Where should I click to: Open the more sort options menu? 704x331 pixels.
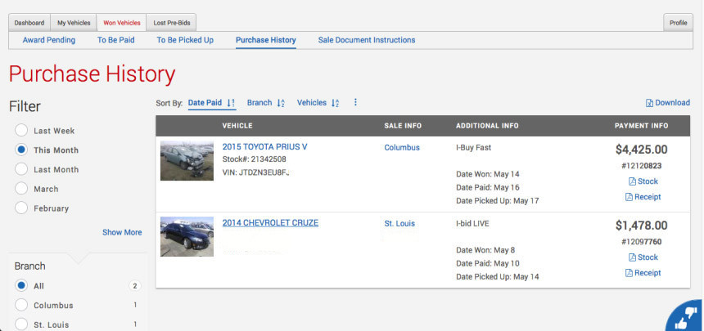pos(355,103)
